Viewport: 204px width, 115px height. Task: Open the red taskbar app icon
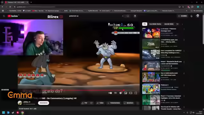(x=18, y=112)
